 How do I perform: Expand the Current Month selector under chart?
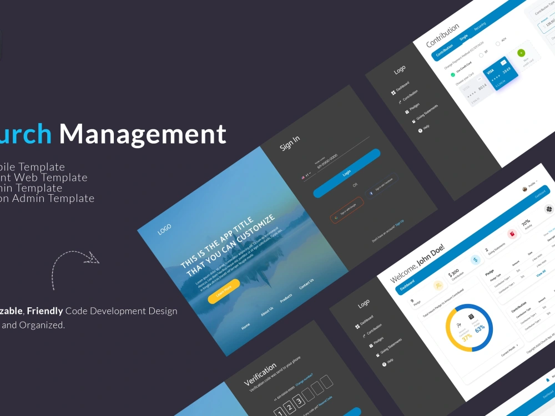(x=509, y=351)
